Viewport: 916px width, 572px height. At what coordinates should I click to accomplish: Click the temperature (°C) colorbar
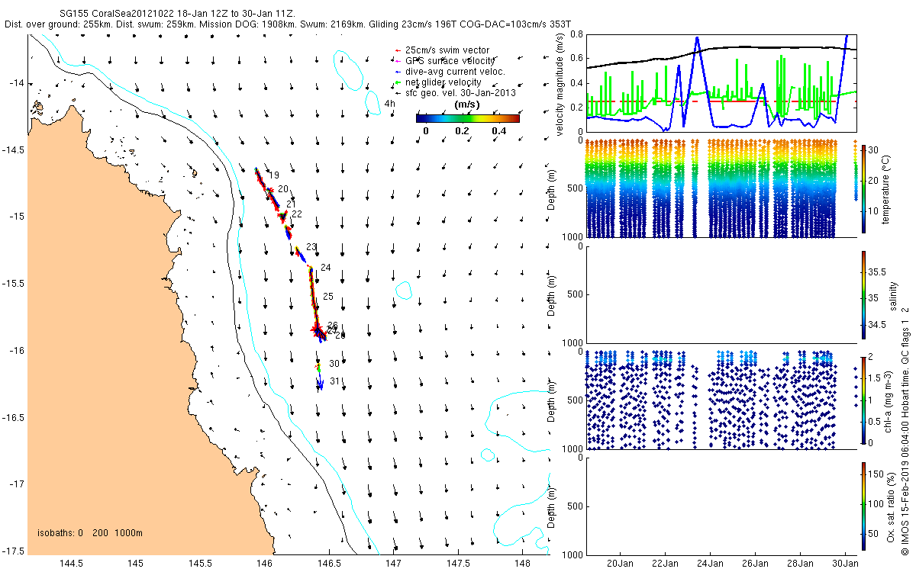[864, 188]
